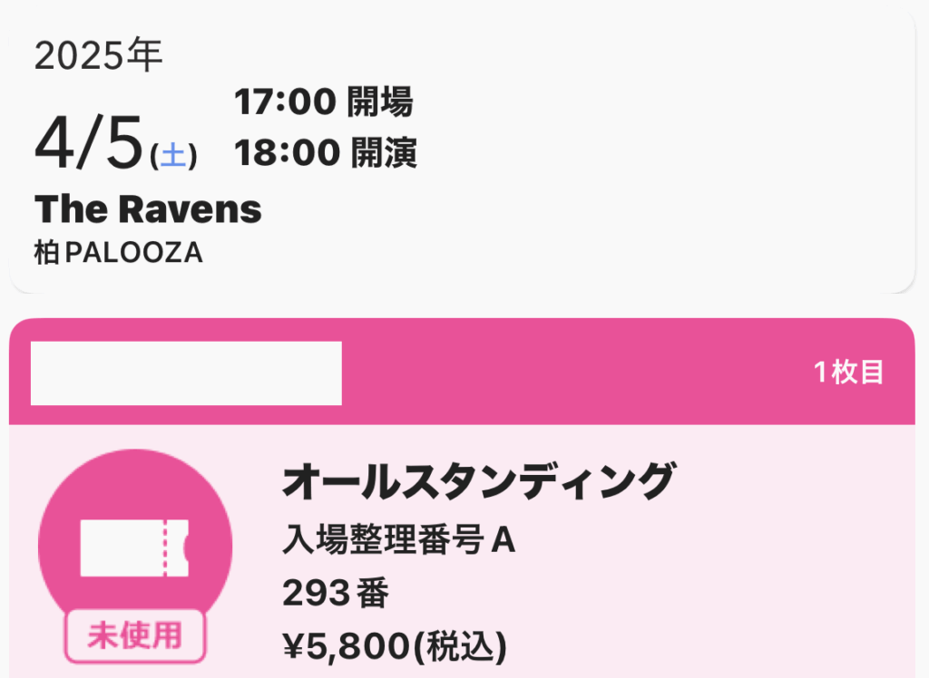Select the 未使用 unused status badge
Viewport: 929px width, 678px height.
(135, 635)
